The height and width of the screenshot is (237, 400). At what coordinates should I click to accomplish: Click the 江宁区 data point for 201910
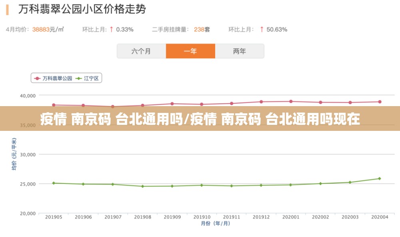pos(202,185)
